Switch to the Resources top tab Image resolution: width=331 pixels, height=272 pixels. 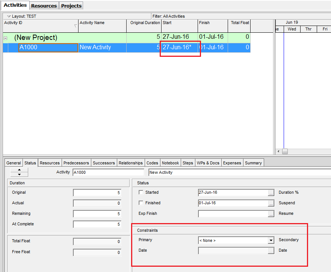pyautogui.click(x=44, y=6)
